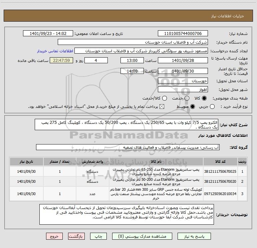
Task: Click the buyer organization name field
Action: coord(133,42)
